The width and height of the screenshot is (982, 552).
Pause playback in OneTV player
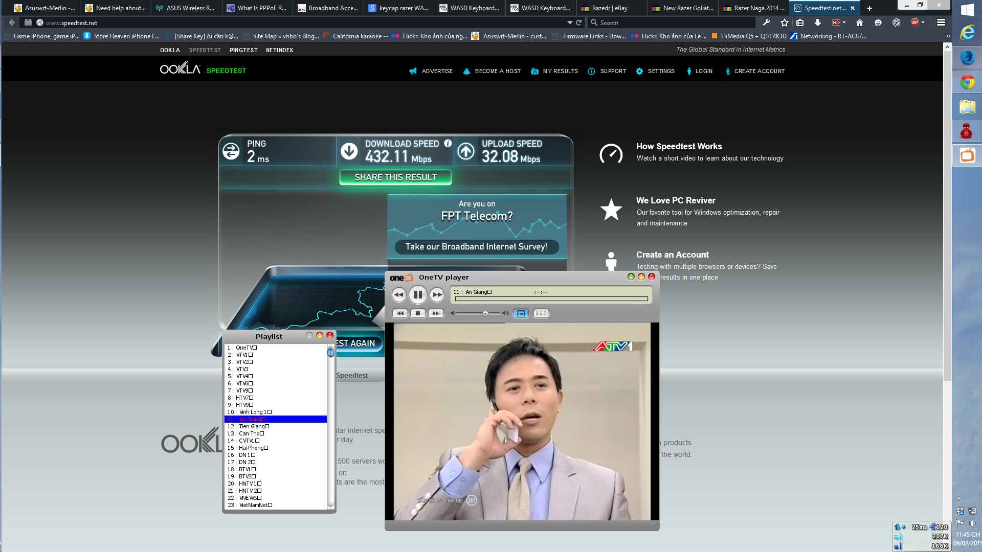tap(418, 294)
